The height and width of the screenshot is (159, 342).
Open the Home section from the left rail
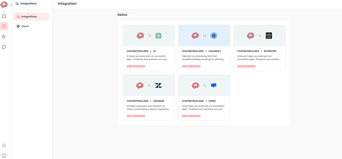(x=4, y=16)
